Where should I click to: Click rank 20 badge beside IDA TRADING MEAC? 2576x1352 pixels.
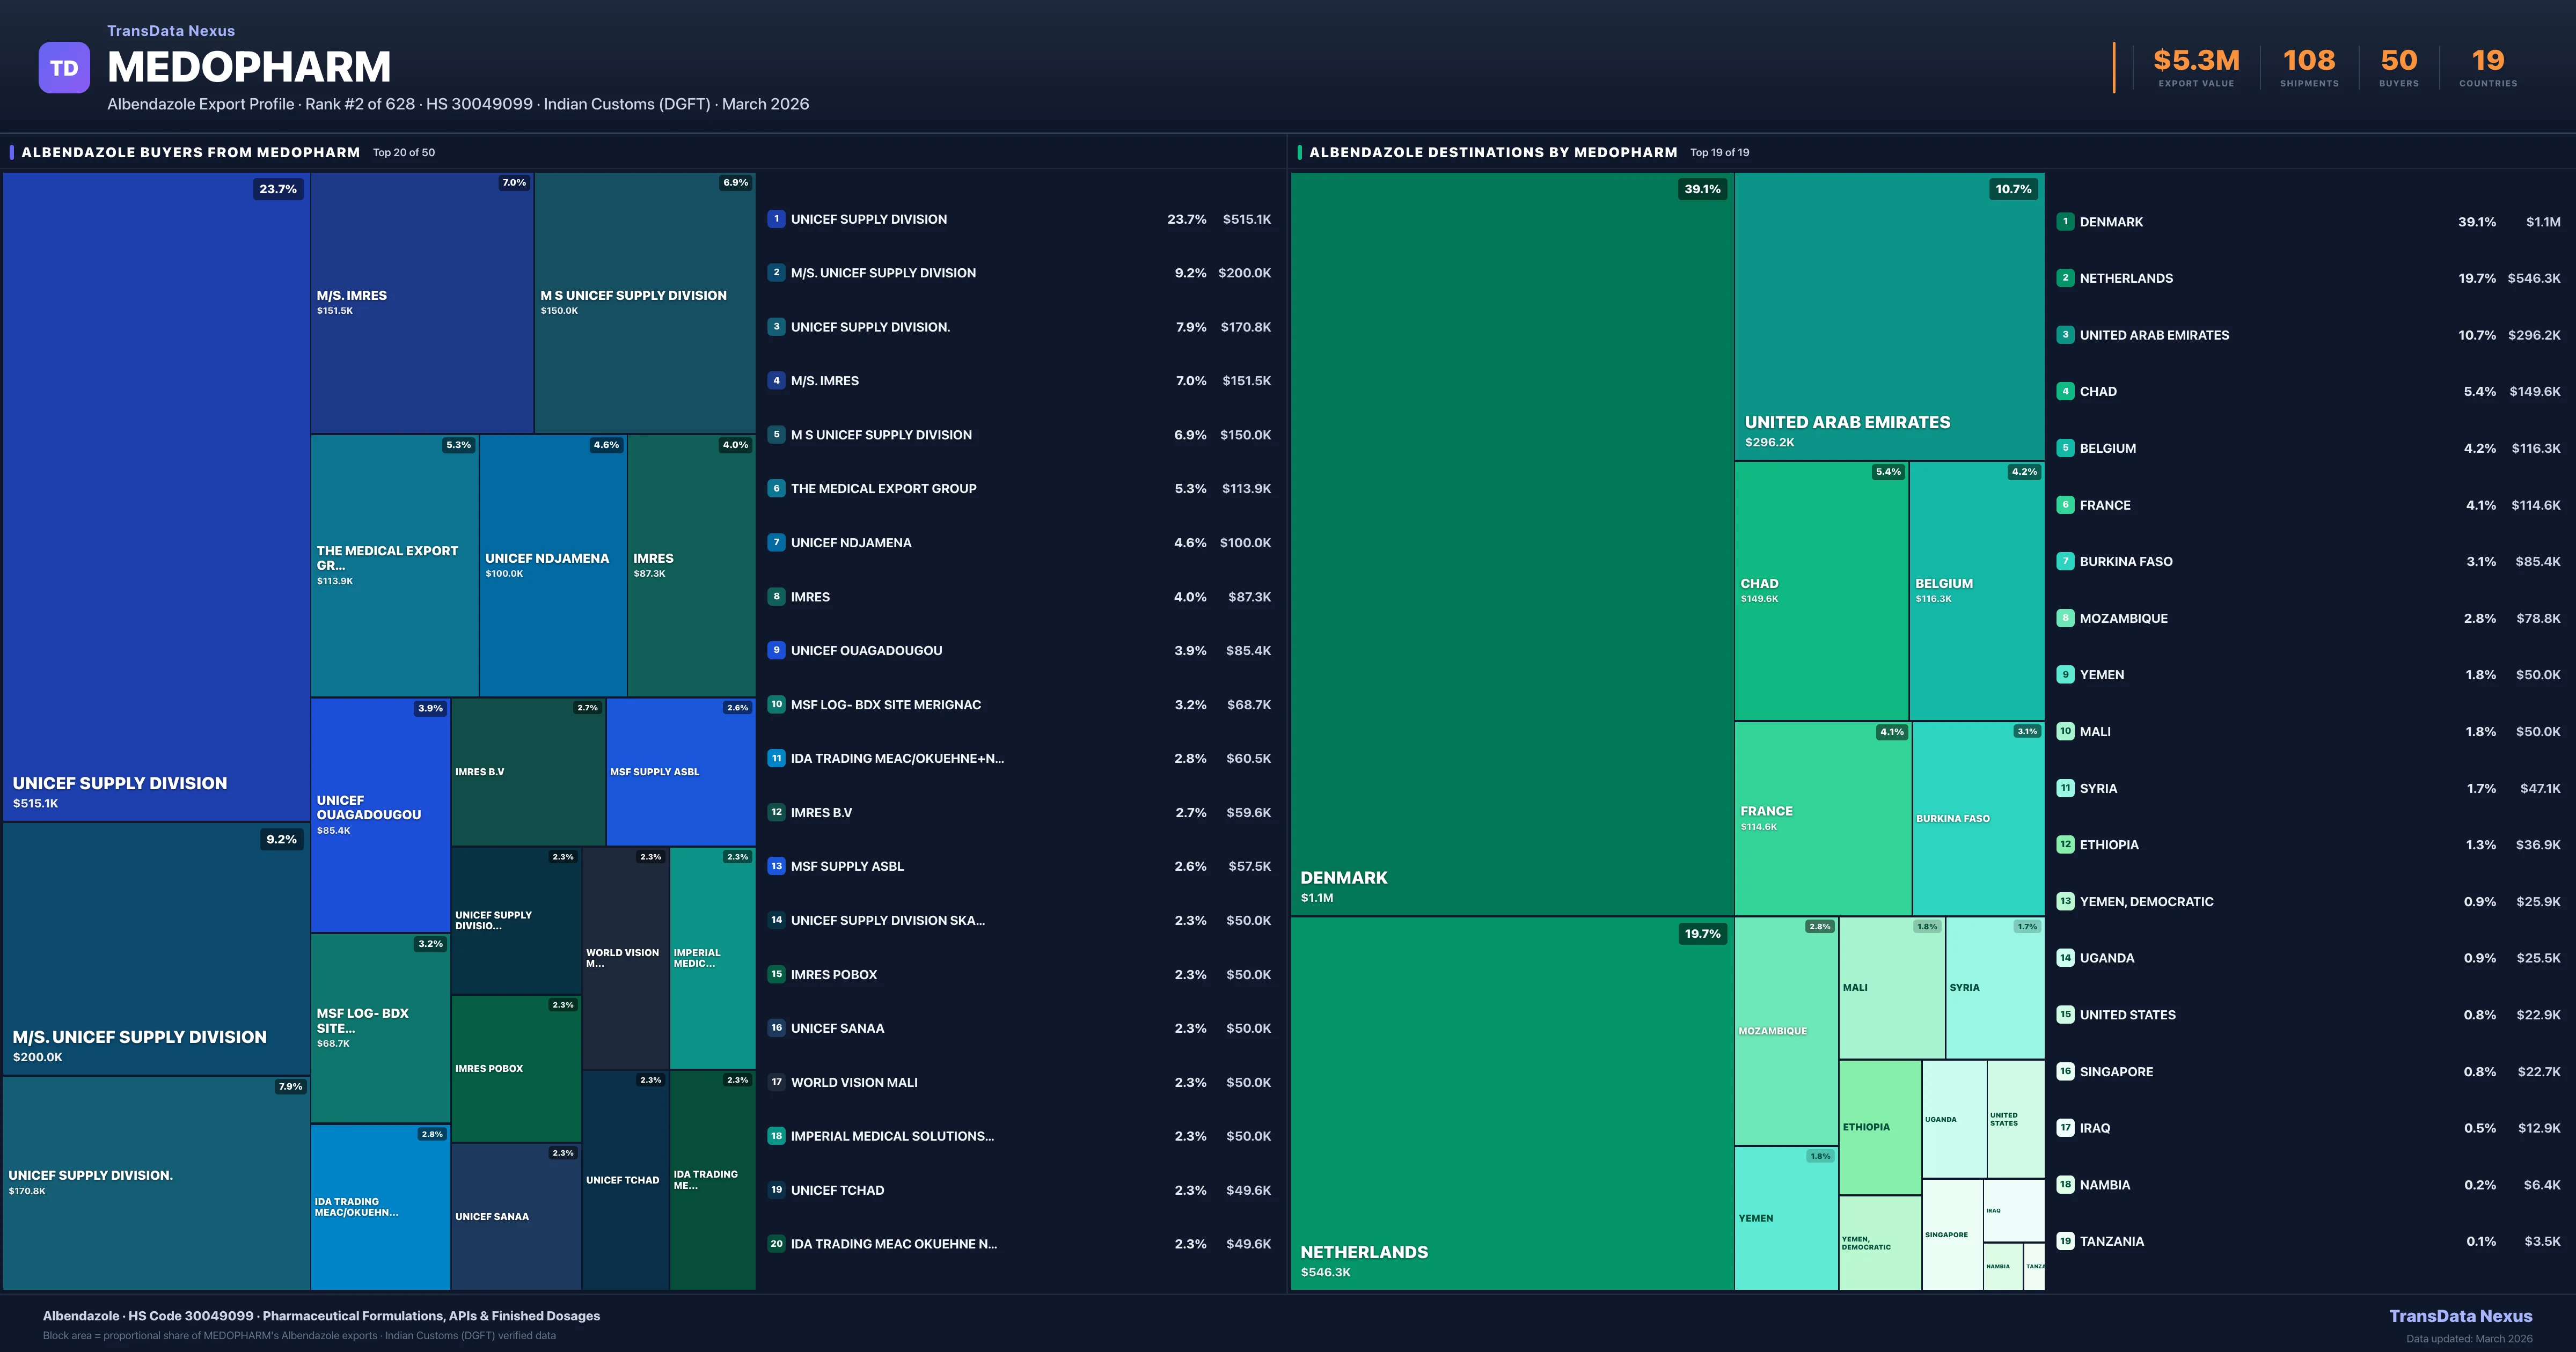(x=776, y=1244)
